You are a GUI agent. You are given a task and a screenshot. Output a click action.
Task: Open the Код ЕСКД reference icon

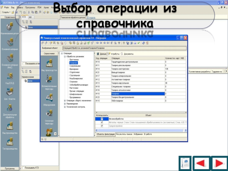(x=10, y=76)
